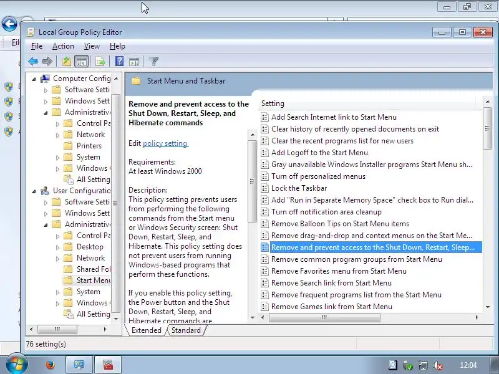The height and width of the screenshot is (374, 499).
Task: Click the network tray icon
Action: coord(423,365)
